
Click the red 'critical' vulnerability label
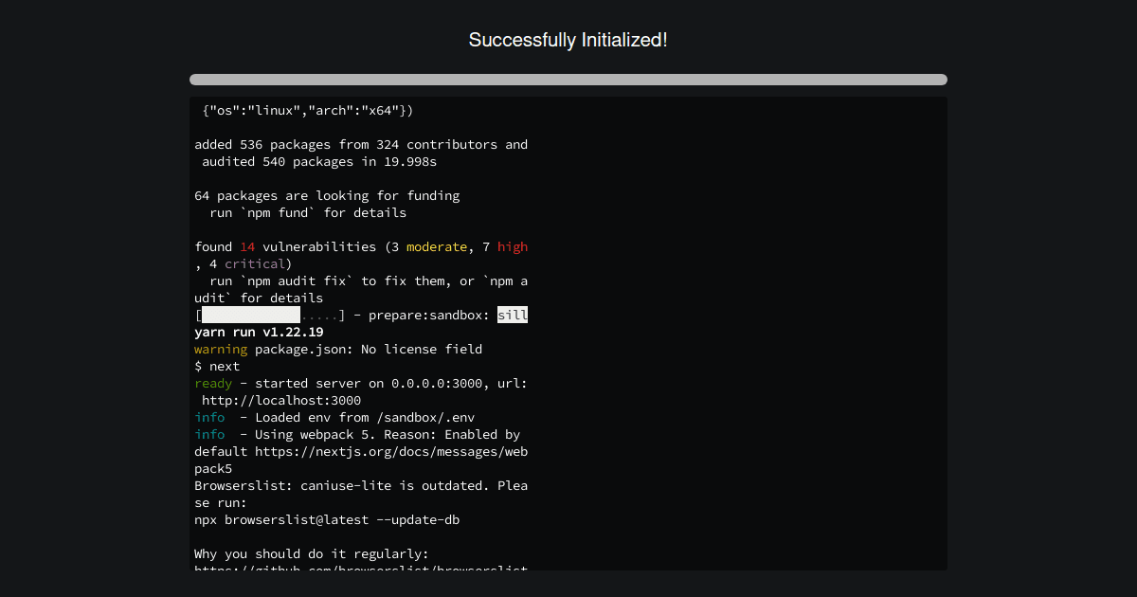click(256, 263)
